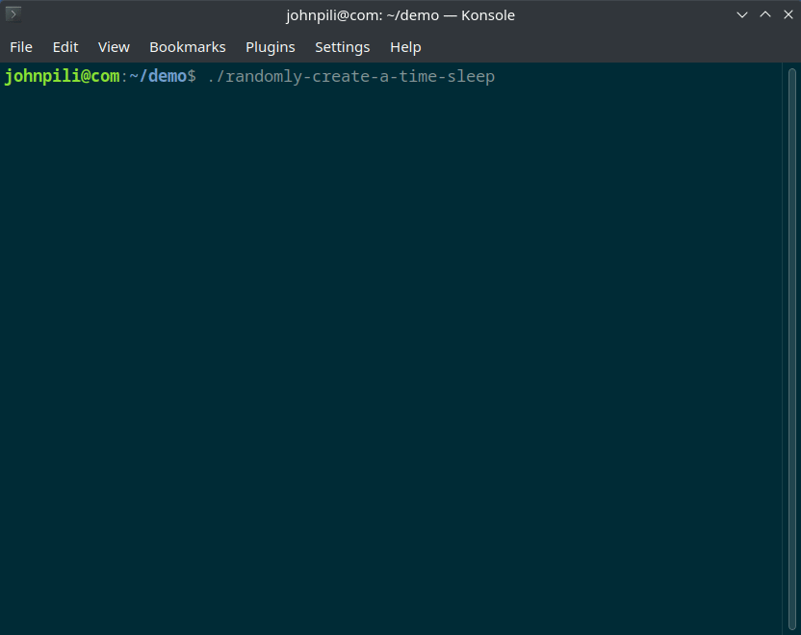Open the Help menu
Viewport: 801px width, 635px height.
click(405, 46)
